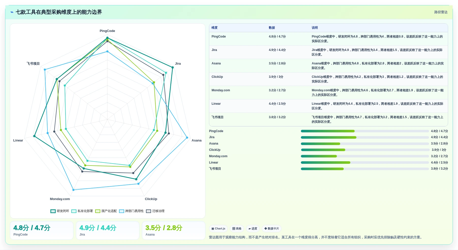Screen dimensions: 458x250
Task: Open the Jira summary card
Action: (108, 230)
